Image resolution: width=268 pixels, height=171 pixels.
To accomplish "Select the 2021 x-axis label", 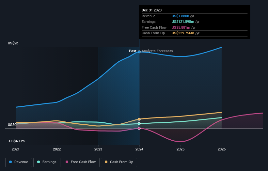I will (16, 149).
